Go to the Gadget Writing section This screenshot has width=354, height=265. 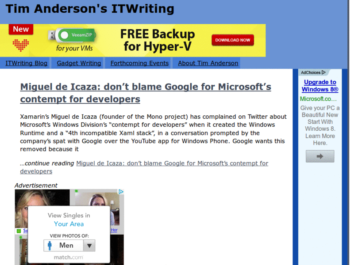[79, 63]
